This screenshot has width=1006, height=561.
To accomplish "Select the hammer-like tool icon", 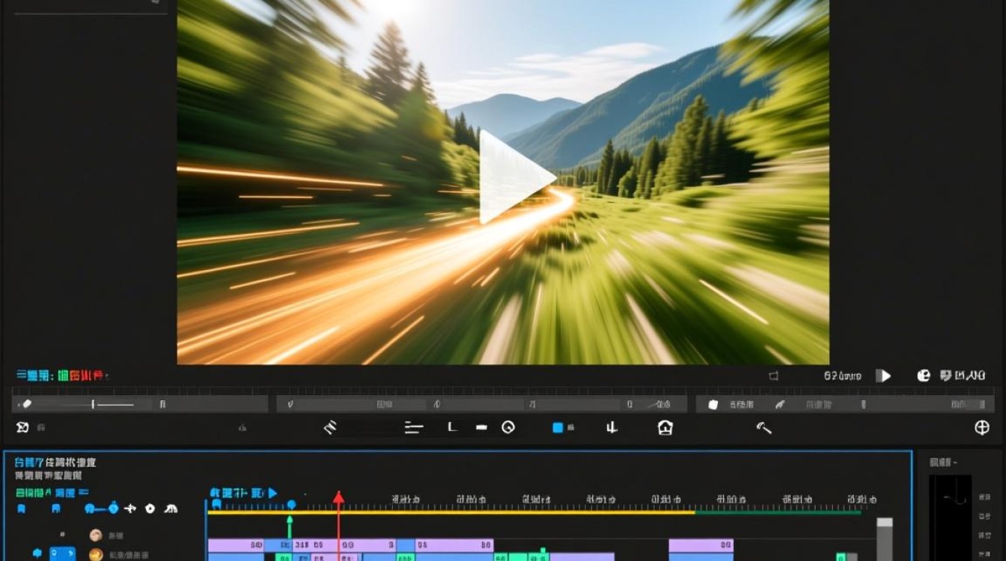I will (763, 427).
